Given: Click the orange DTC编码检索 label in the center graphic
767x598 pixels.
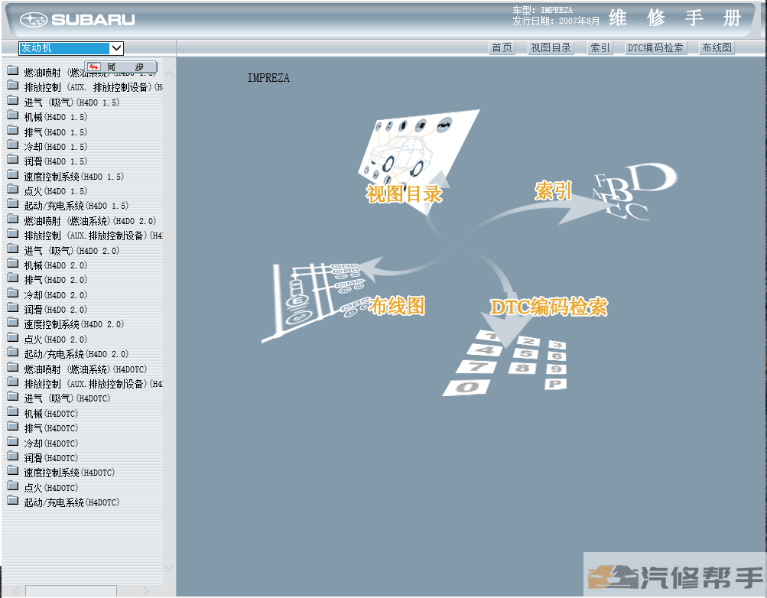Looking at the screenshot, I should [x=549, y=307].
